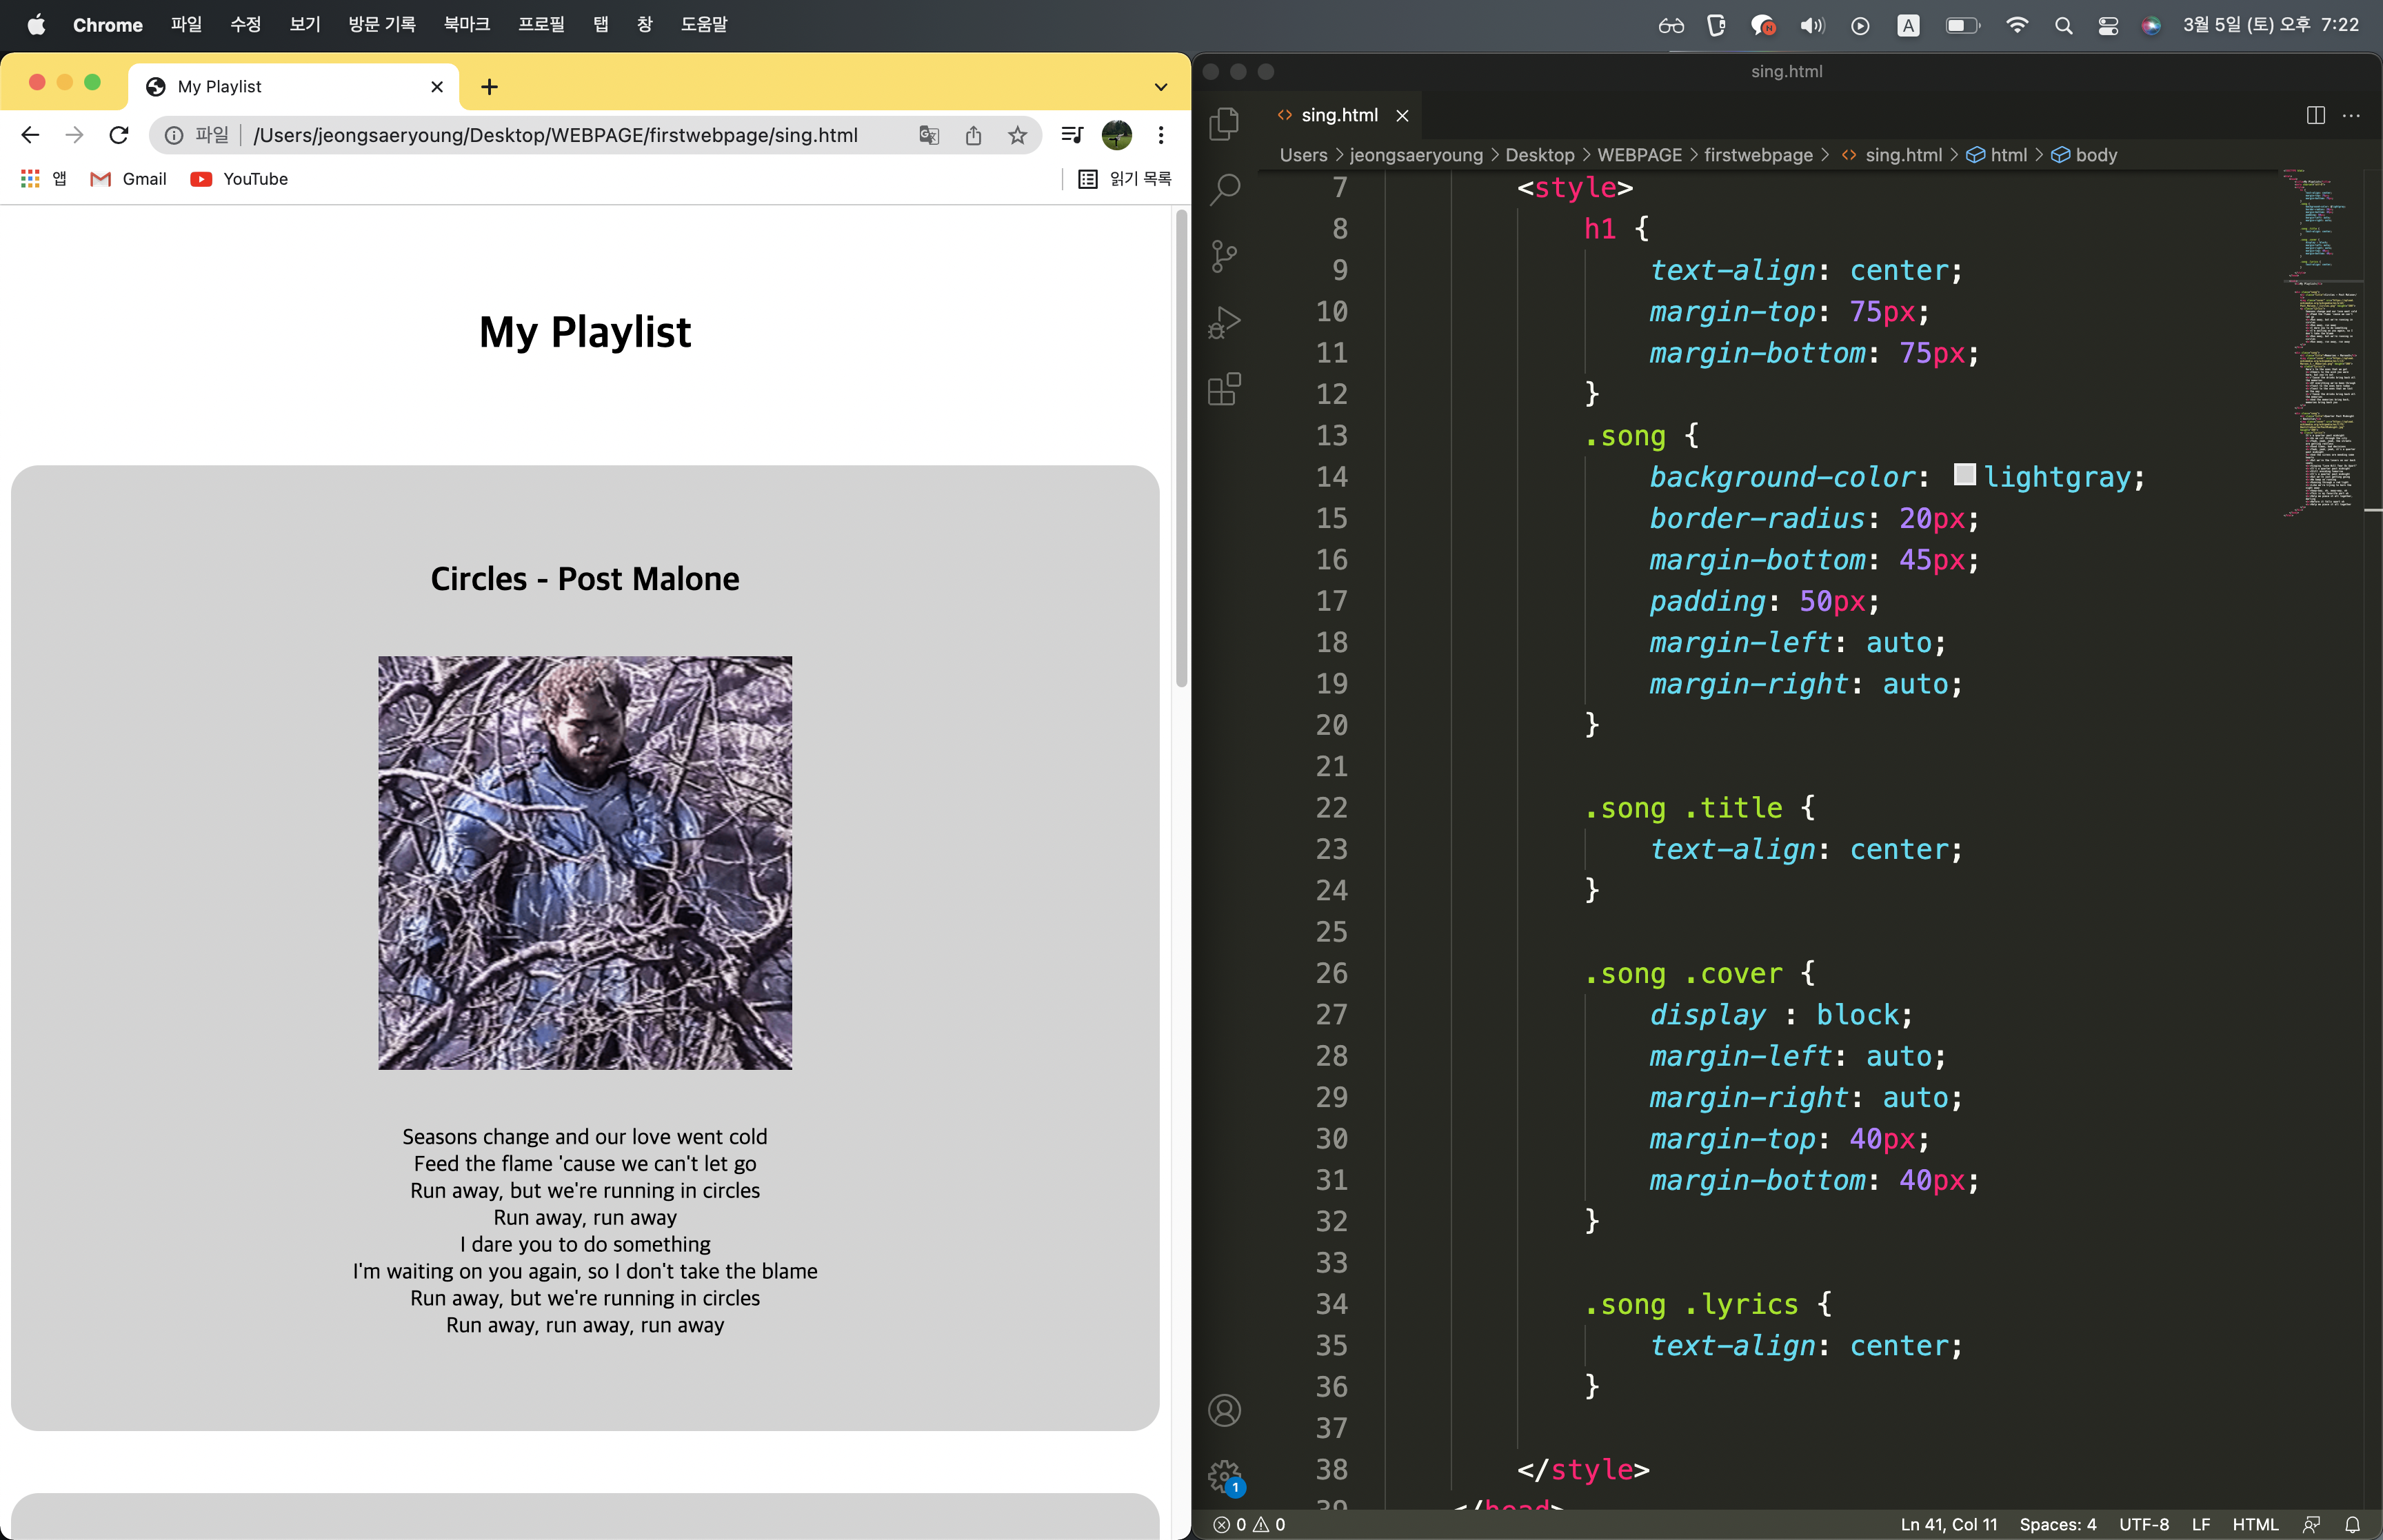Open the VS Code Search view
The height and width of the screenshot is (1540, 2383).
1224,189
